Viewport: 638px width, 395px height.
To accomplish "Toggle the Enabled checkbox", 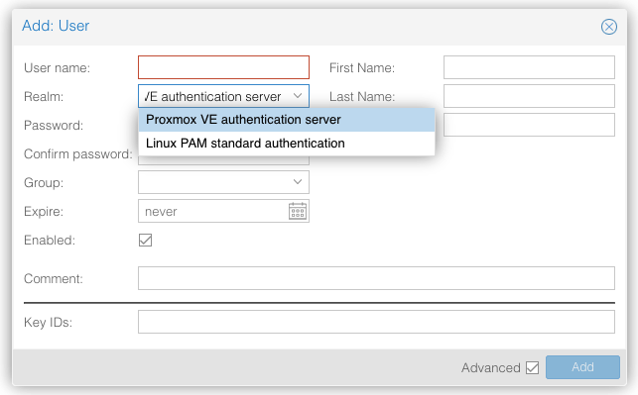I will [x=145, y=240].
